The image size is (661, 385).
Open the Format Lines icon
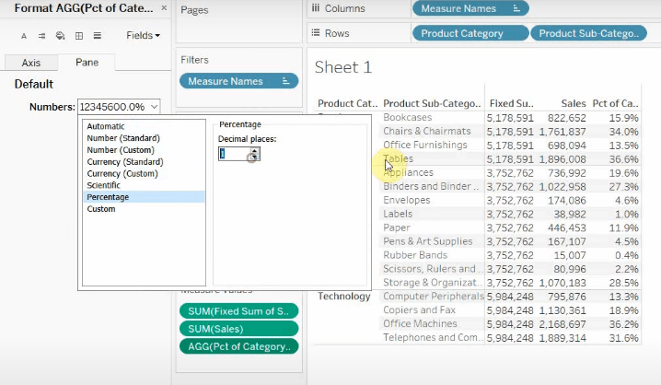point(97,36)
